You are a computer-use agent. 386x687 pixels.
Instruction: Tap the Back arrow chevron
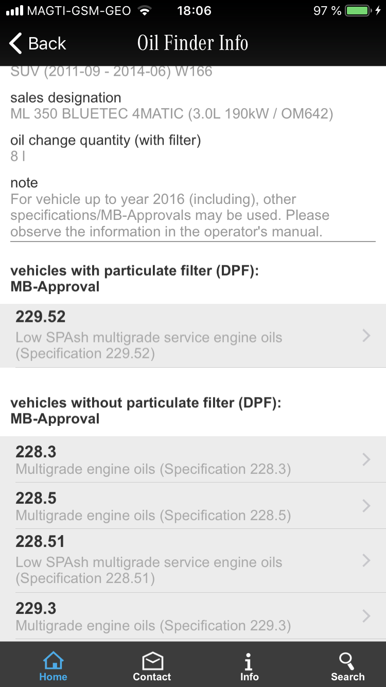(16, 43)
